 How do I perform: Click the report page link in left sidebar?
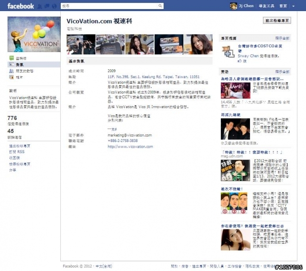pyautogui.click(x=20, y=164)
